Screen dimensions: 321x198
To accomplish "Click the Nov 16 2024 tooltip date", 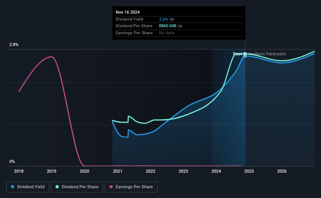I will pyautogui.click(x=127, y=12).
